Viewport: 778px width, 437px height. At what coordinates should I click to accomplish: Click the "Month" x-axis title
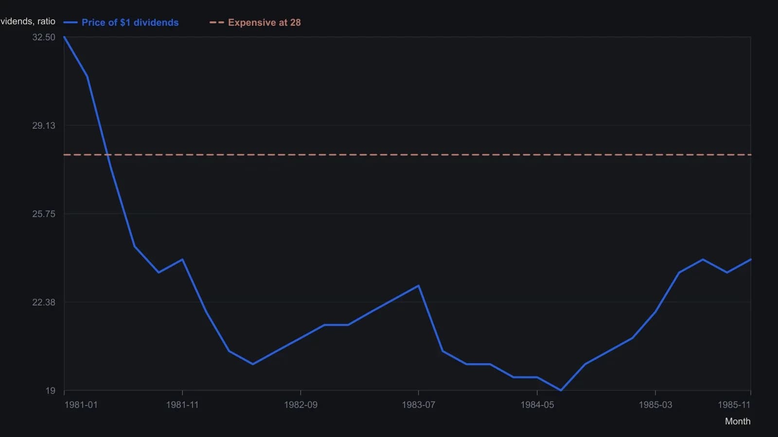click(x=738, y=421)
